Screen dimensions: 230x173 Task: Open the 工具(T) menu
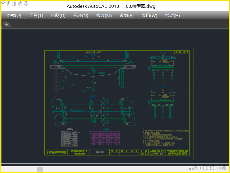(x=36, y=16)
